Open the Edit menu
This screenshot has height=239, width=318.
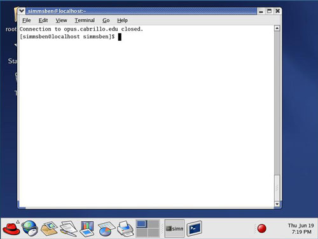(x=43, y=20)
